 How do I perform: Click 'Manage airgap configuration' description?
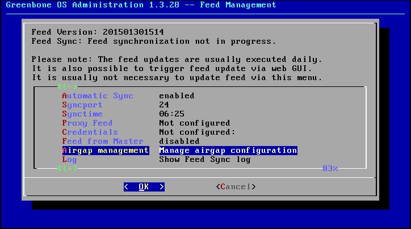(x=228, y=151)
